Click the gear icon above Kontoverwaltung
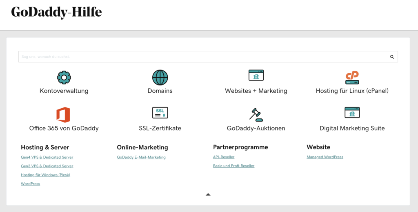Viewport: 418px width, 212px height. click(x=64, y=78)
